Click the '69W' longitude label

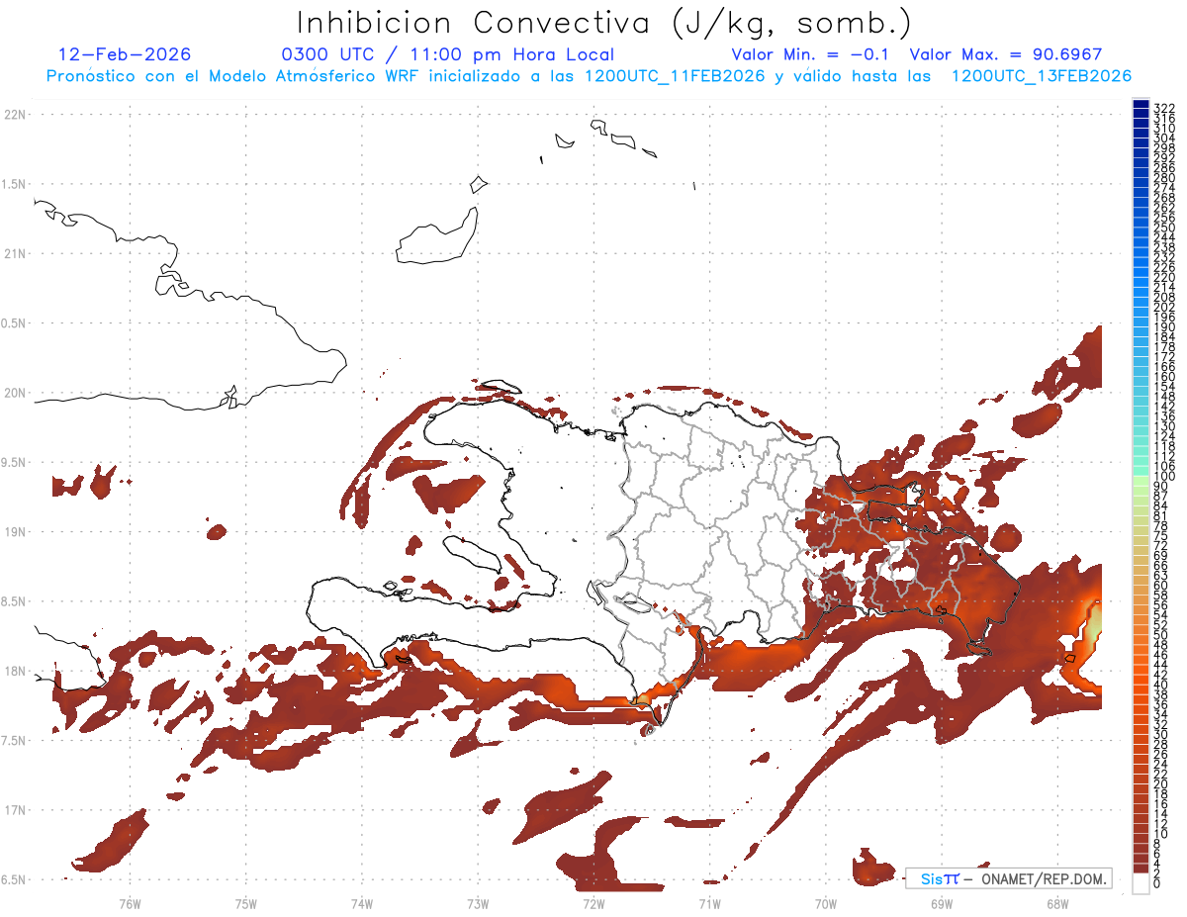[x=942, y=903]
